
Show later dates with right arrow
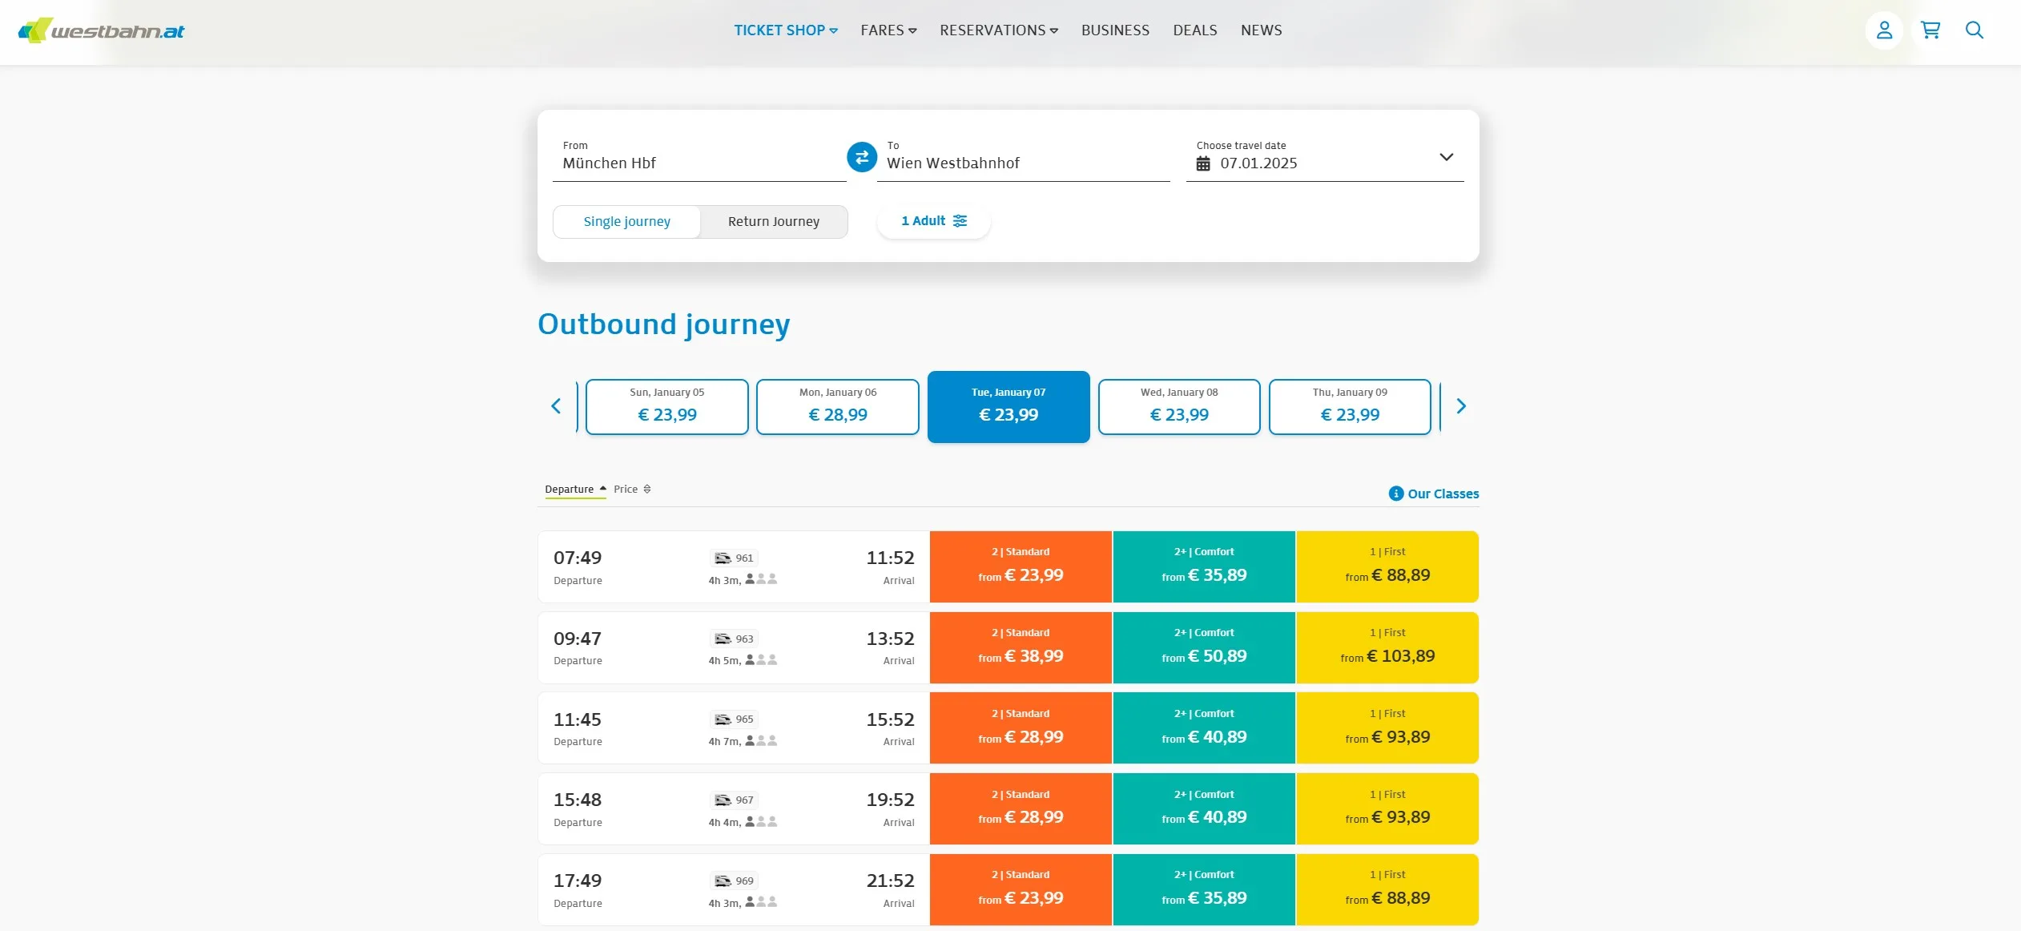pyautogui.click(x=1461, y=406)
